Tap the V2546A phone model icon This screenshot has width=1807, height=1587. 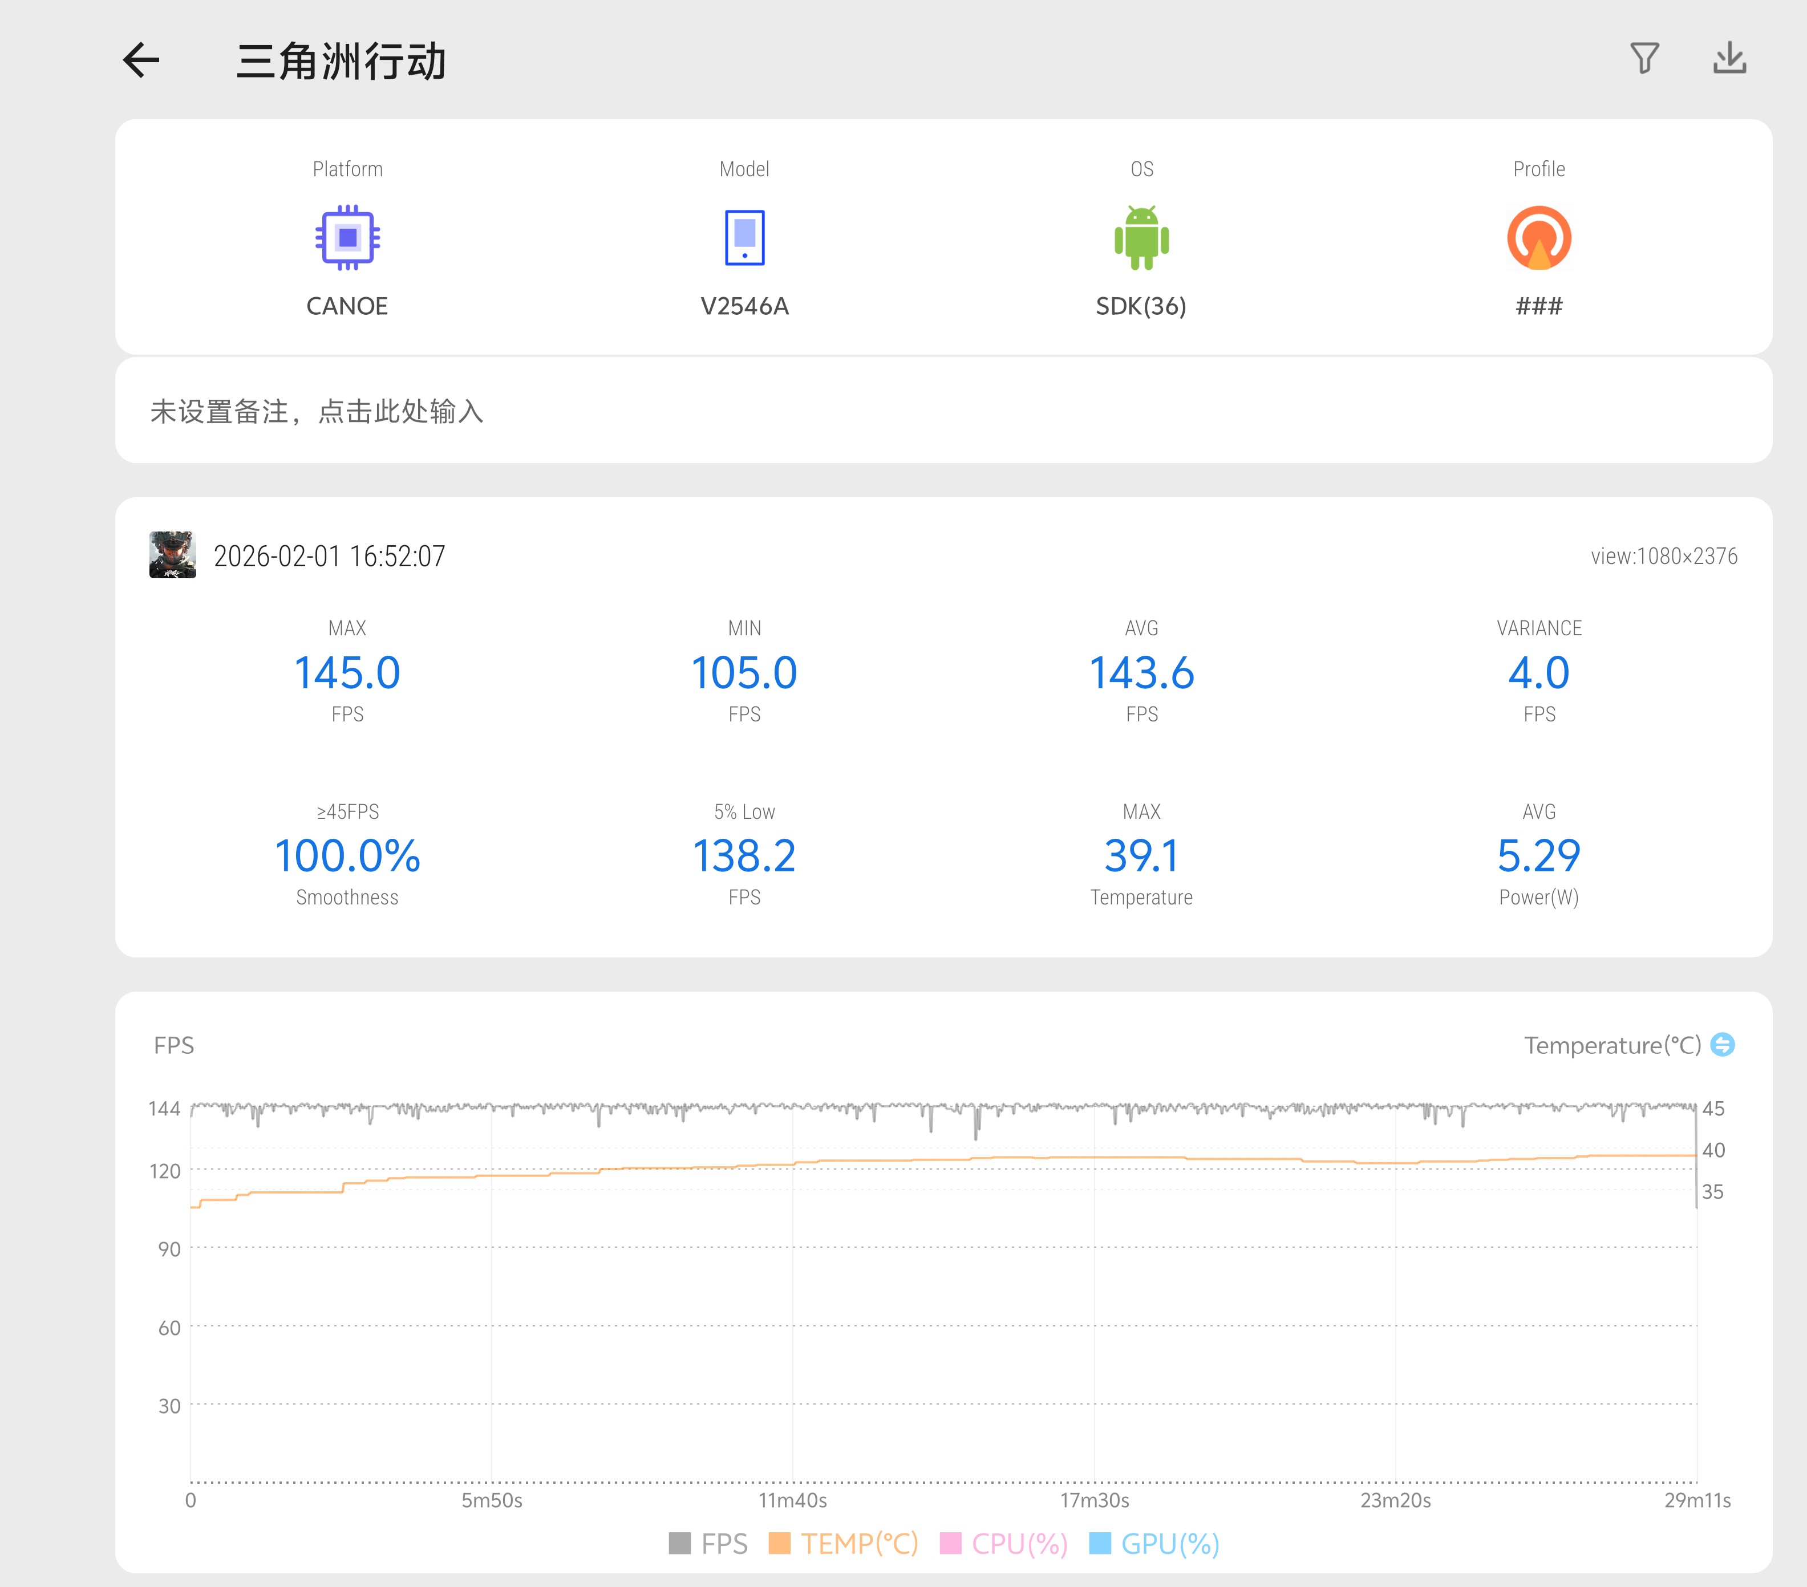click(744, 238)
